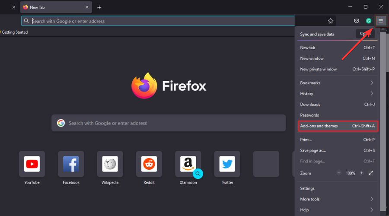Open the YouTube shortcut tile
This screenshot has width=389, height=216.
tap(32, 164)
